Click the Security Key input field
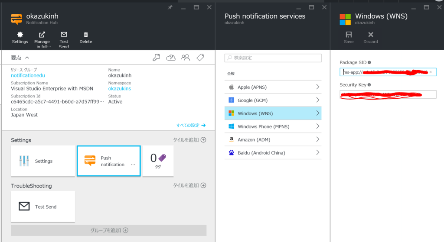Viewport: 444px width, 242px height. tap(388, 94)
